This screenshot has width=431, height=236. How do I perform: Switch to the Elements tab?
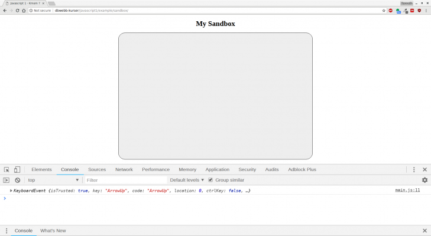(x=41, y=169)
